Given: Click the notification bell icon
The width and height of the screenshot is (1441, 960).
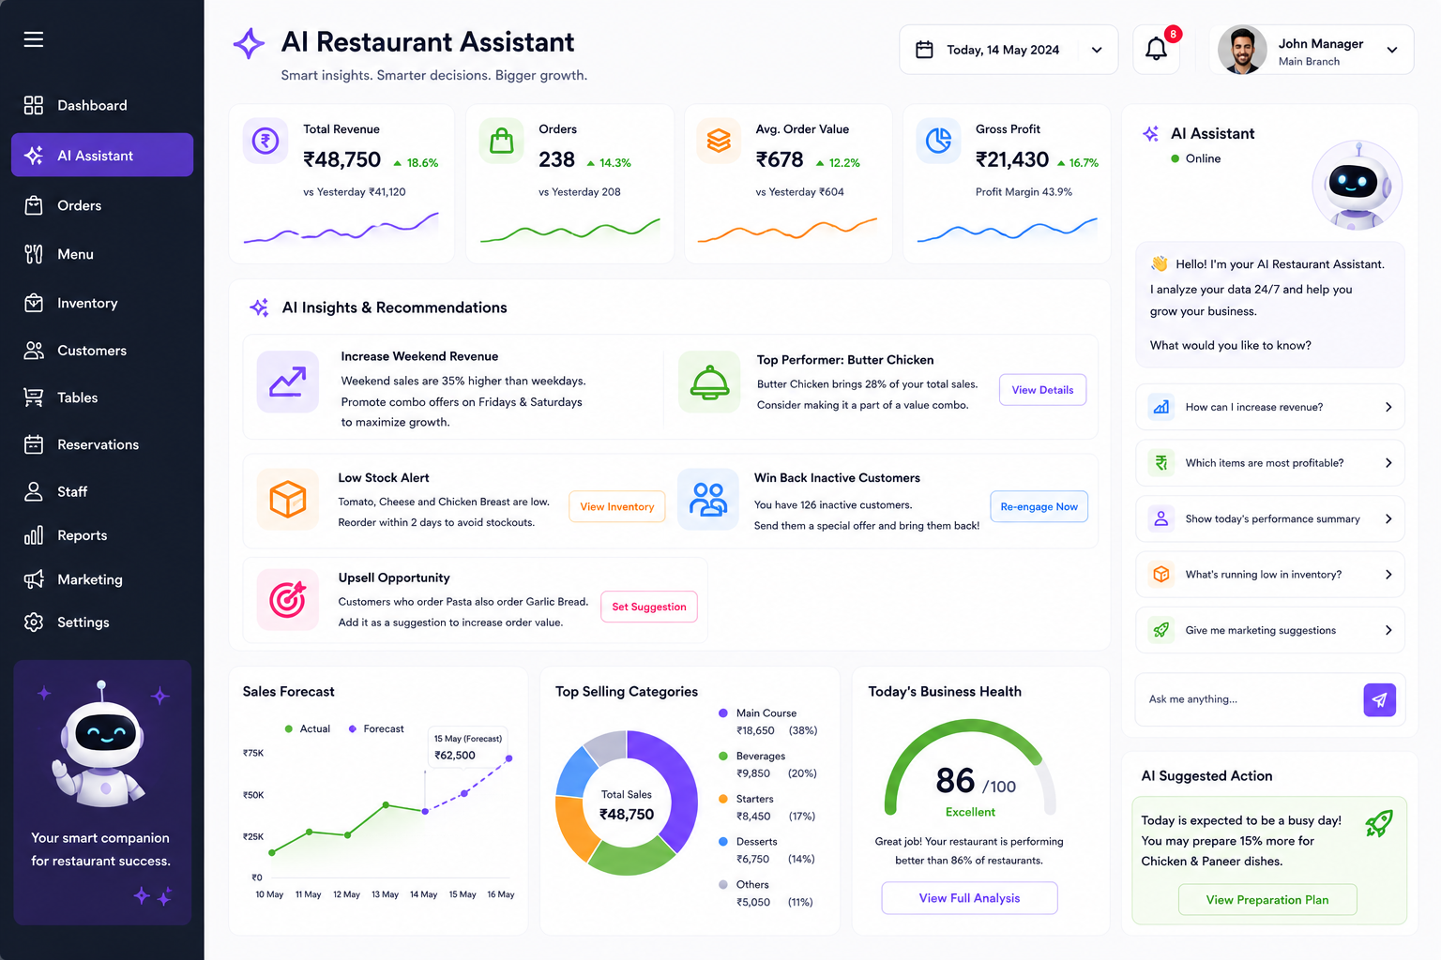Looking at the screenshot, I should [x=1156, y=50].
